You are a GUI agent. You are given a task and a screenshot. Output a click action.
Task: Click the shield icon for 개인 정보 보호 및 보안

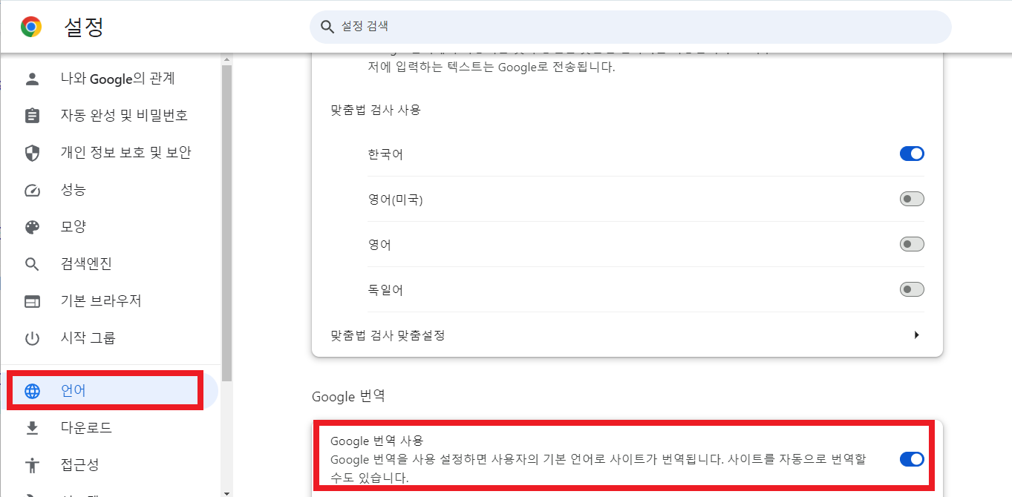click(32, 153)
